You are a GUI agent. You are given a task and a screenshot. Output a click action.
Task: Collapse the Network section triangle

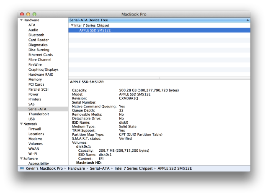tap(21, 124)
